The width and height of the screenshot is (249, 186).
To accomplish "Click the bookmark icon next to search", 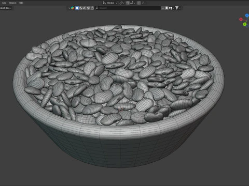I will pos(167,8).
